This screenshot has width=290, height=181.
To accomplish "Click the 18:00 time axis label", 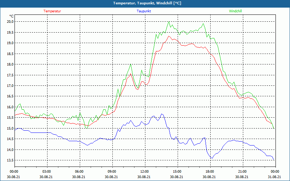I will coord(210,171).
